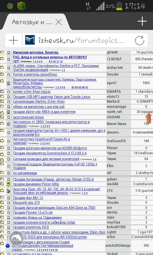Click smiley icon beside продам динамики Pioner
153x255 pixels.
click(9, 184)
